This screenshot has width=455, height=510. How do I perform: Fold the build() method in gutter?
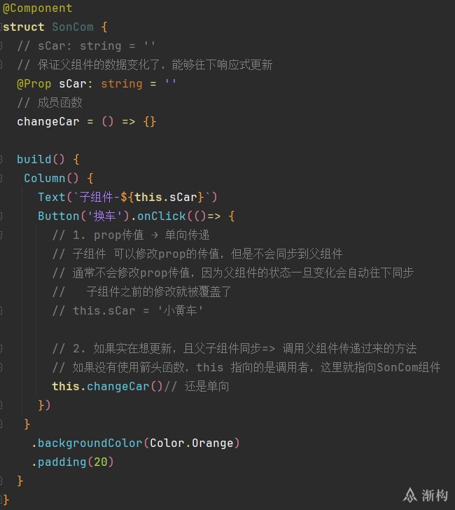1,160
